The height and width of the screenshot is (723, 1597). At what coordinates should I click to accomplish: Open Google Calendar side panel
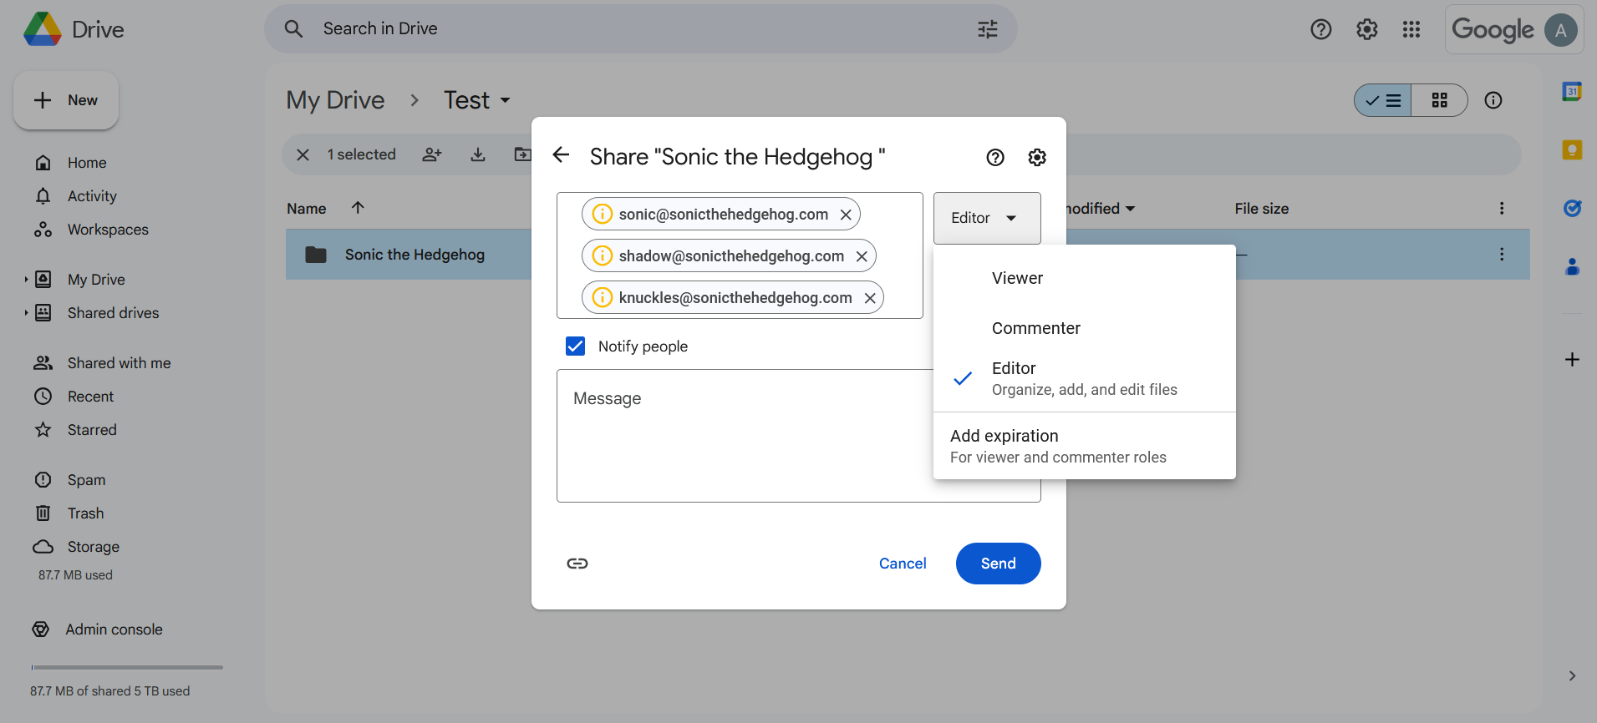[1572, 91]
